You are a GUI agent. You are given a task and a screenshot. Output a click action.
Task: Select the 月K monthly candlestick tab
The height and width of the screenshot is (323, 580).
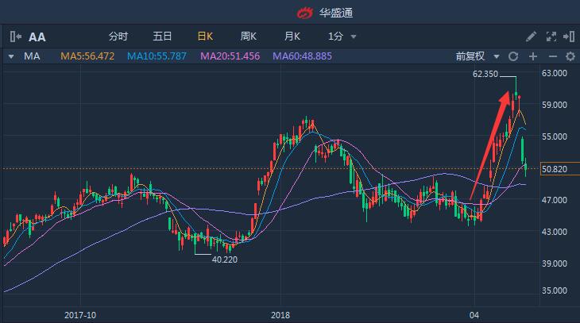click(x=292, y=37)
